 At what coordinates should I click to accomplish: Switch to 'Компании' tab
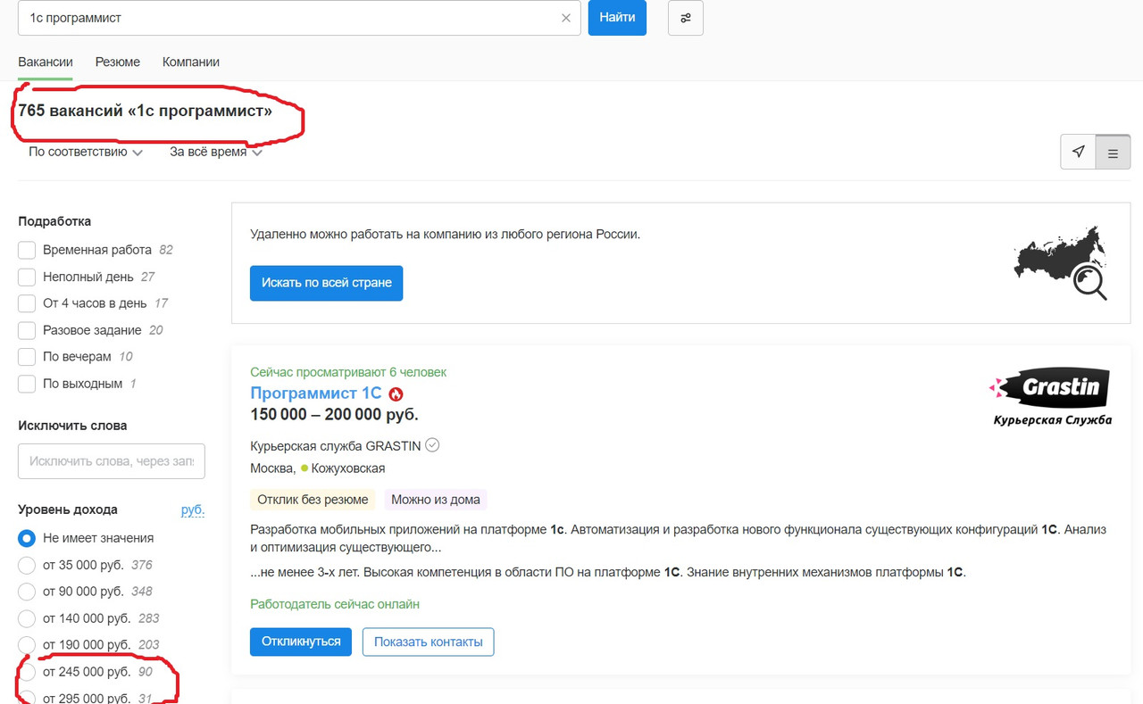191,62
